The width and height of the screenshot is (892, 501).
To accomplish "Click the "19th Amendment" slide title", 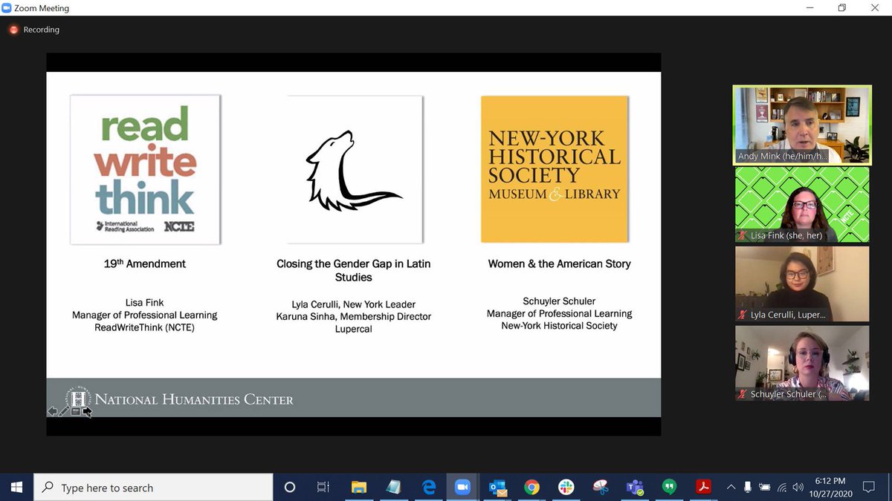I will coord(145,263).
